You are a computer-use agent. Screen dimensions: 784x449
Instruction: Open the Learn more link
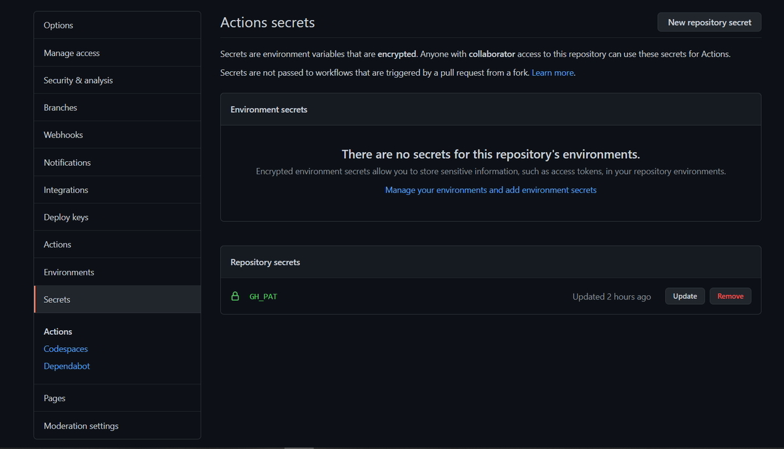click(552, 72)
